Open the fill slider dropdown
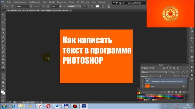The width and height of the screenshot is (195, 109). (187, 76)
